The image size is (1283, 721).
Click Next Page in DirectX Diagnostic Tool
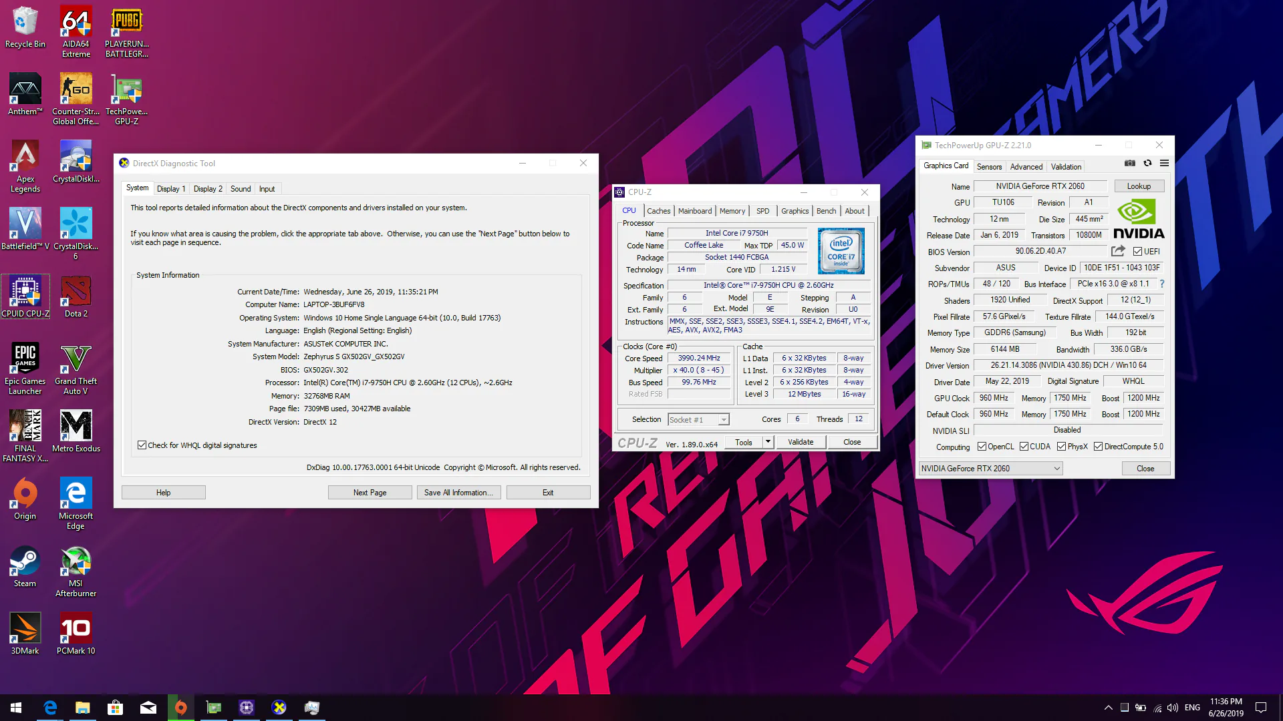[x=370, y=493]
